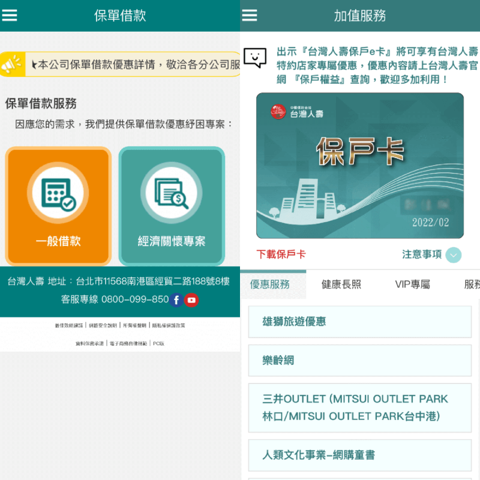Tap the smiley chat bubble icon
The image size is (480, 480).
[x=255, y=57]
